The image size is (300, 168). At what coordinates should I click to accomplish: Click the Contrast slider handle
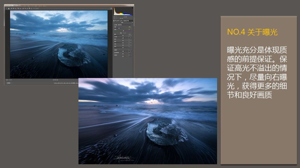(123, 38)
